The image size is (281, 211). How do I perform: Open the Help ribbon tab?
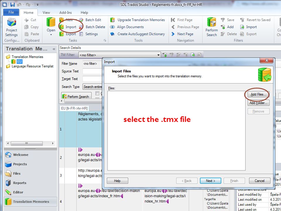click(x=84, y=13)
